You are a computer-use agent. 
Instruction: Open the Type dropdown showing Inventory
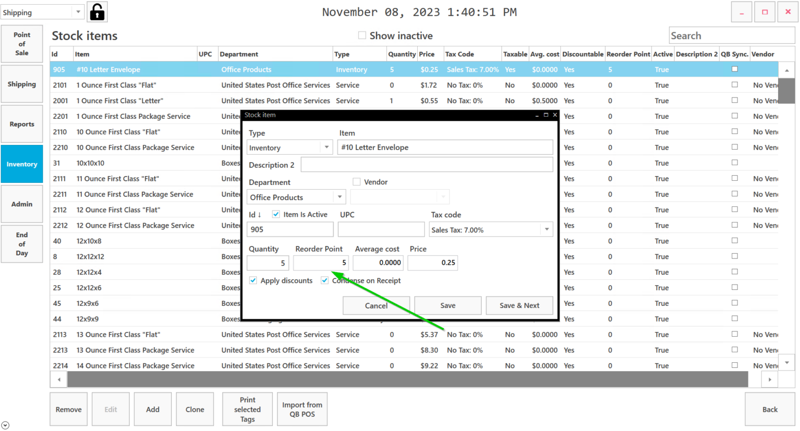(x=327, y=147)
